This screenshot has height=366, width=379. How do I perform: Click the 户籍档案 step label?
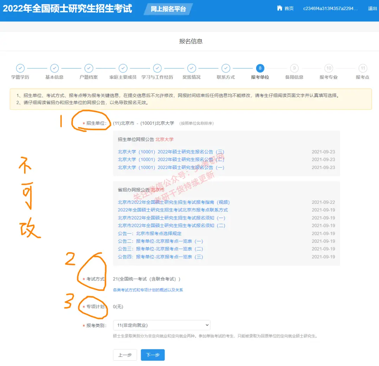tap(89, 77)
